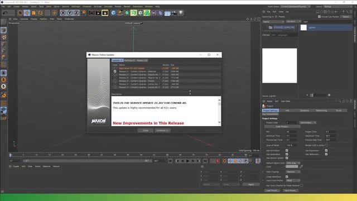Image resolution: width=357 pixels, height=201 pixels.
Task: Tick the Application R21.207 Update checkbox
Action: click(115, 68)
